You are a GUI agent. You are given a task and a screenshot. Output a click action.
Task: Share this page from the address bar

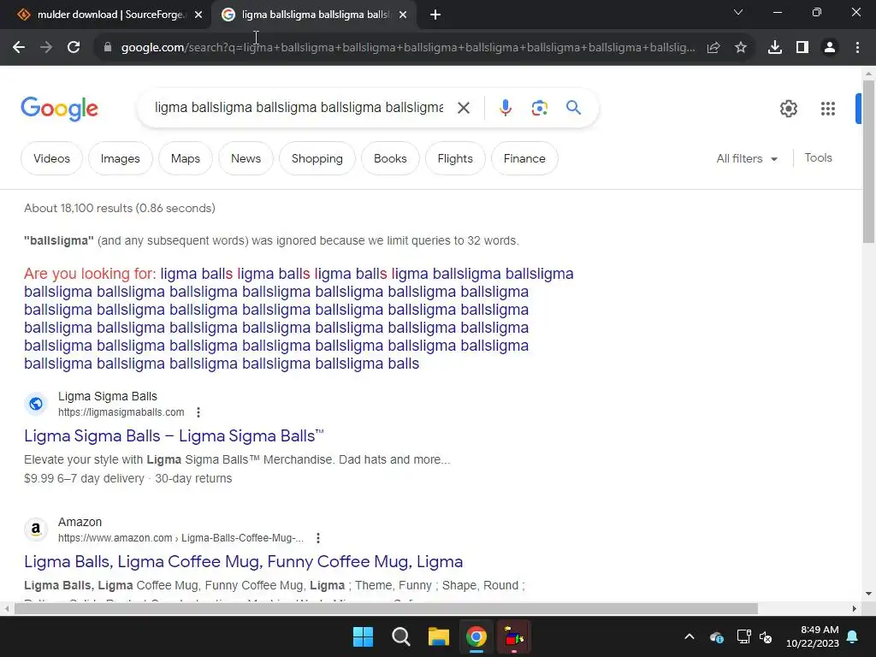[x=713, y=48]
